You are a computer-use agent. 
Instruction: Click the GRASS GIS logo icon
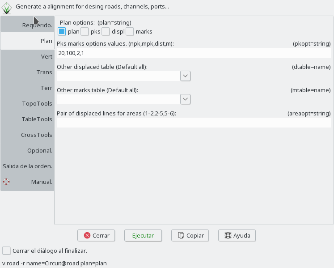point(6,8)
